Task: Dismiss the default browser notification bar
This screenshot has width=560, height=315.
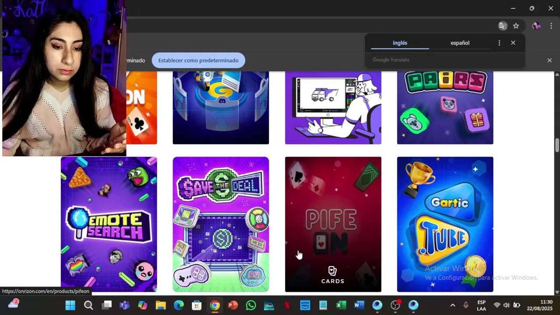Action: (x=549, y=60)
